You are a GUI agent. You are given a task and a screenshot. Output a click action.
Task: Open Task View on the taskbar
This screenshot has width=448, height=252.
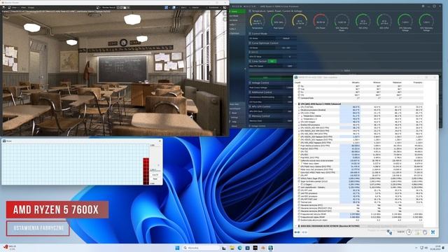click(224, 248)
